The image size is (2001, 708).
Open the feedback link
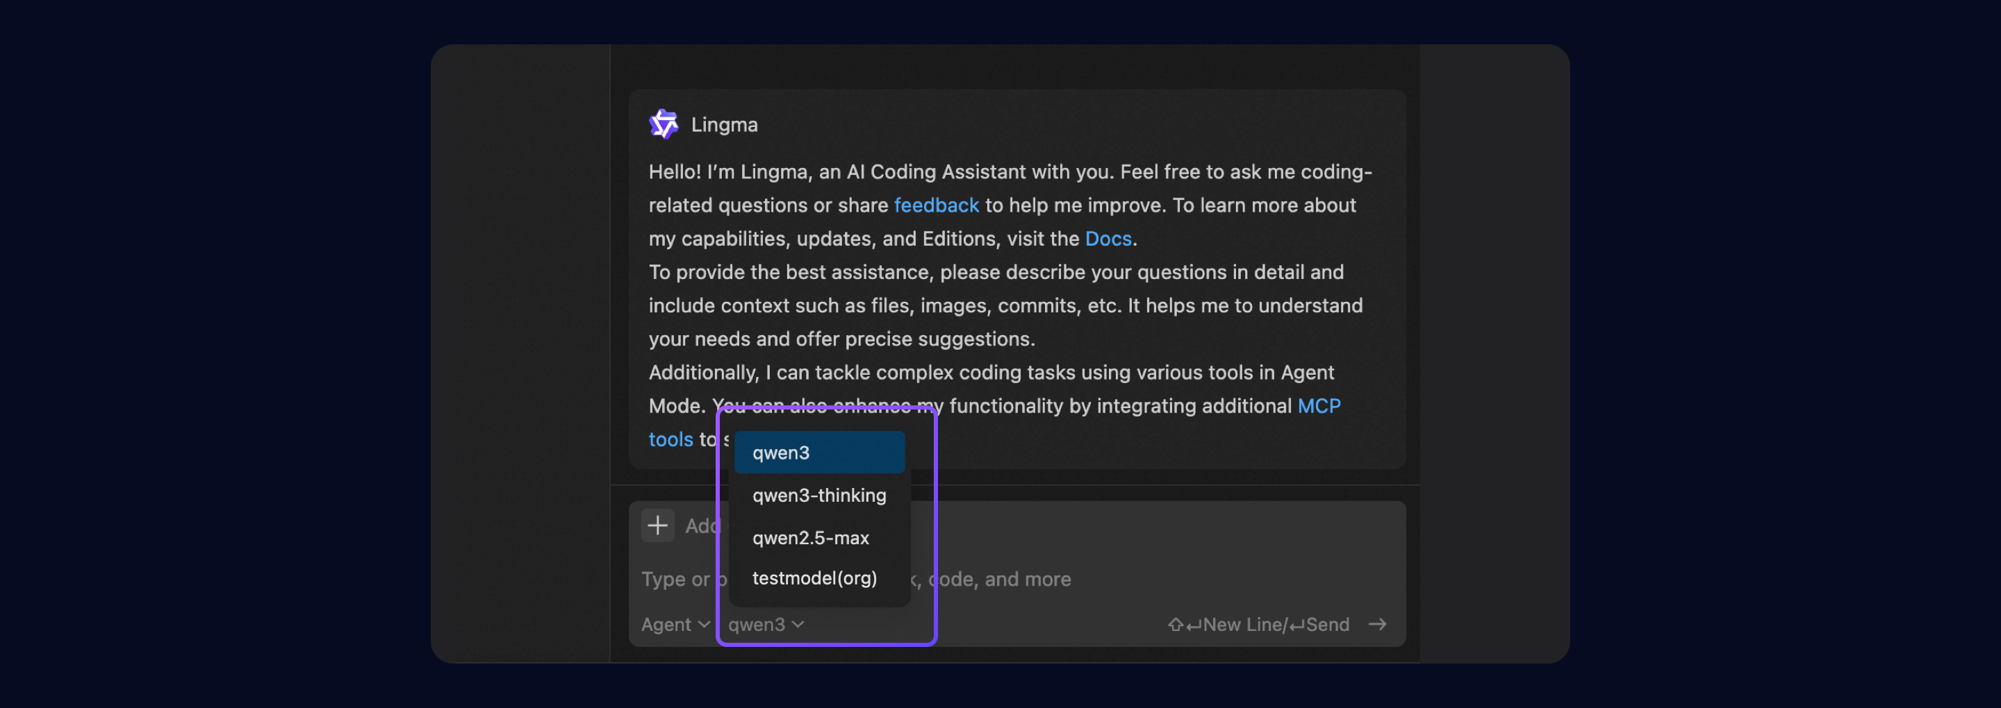(x=936, y=205)
